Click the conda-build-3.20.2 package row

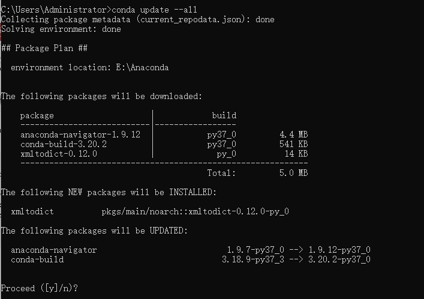(x=164, y=144)
